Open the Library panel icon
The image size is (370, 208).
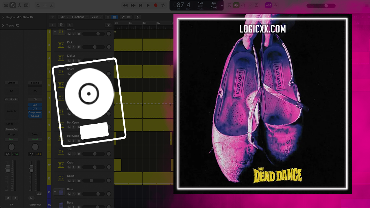tap(6, 5)
